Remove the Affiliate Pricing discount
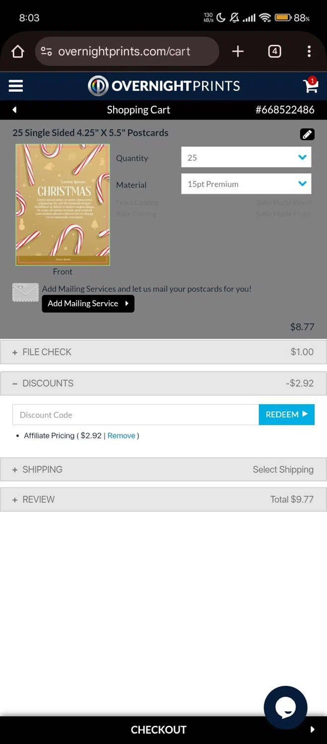 click(121, 435)
